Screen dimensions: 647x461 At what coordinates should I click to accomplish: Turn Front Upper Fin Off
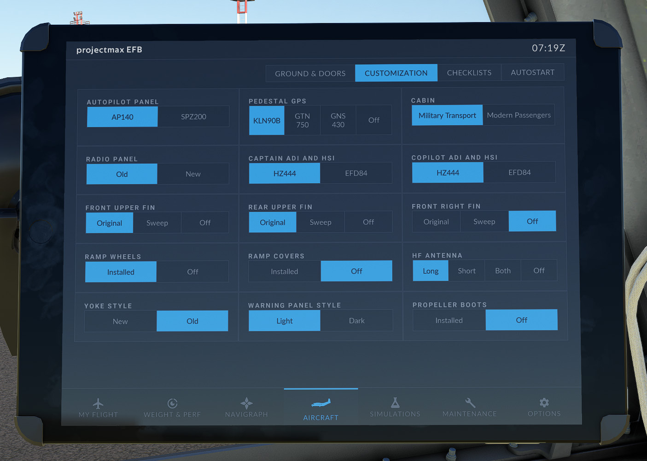205,222
